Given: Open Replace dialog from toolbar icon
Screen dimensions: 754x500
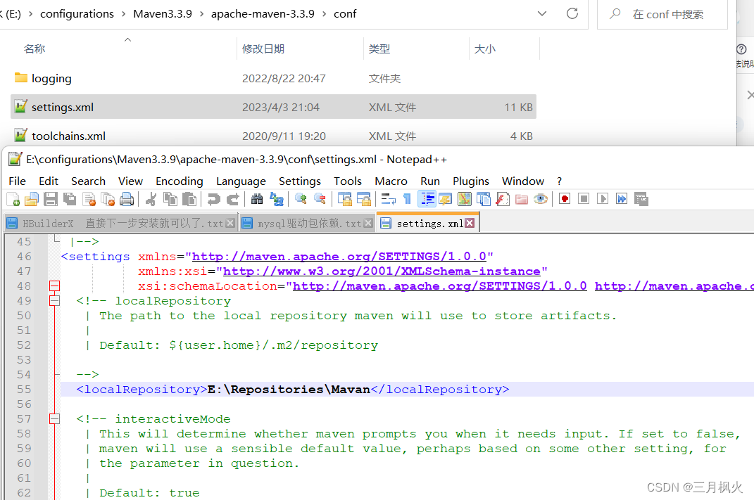Looking at the screenshot, I should click(277, 199).
